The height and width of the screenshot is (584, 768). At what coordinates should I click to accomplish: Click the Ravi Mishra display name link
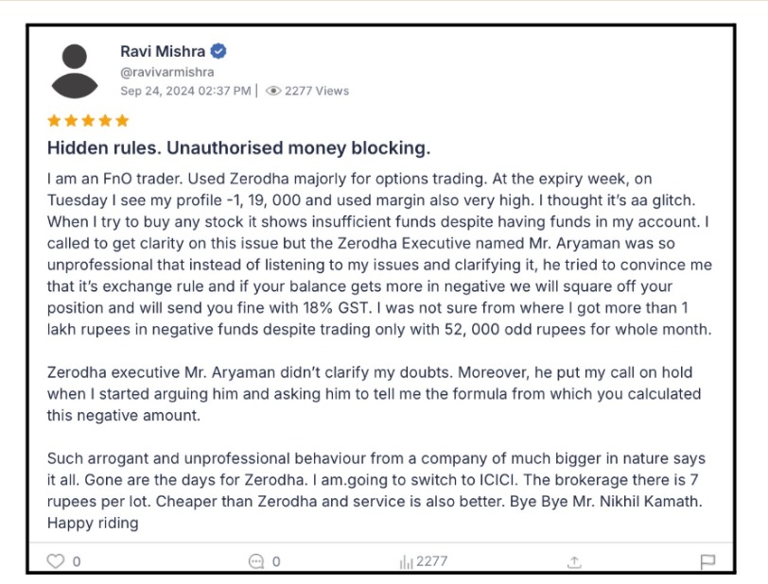tap(161, 51)
